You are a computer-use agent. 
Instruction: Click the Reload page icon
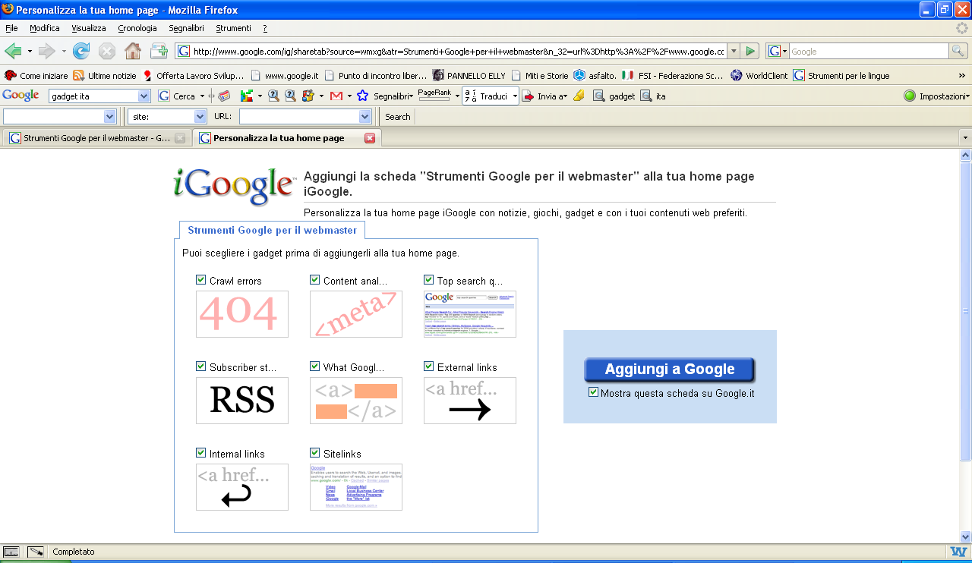(81, 51)
